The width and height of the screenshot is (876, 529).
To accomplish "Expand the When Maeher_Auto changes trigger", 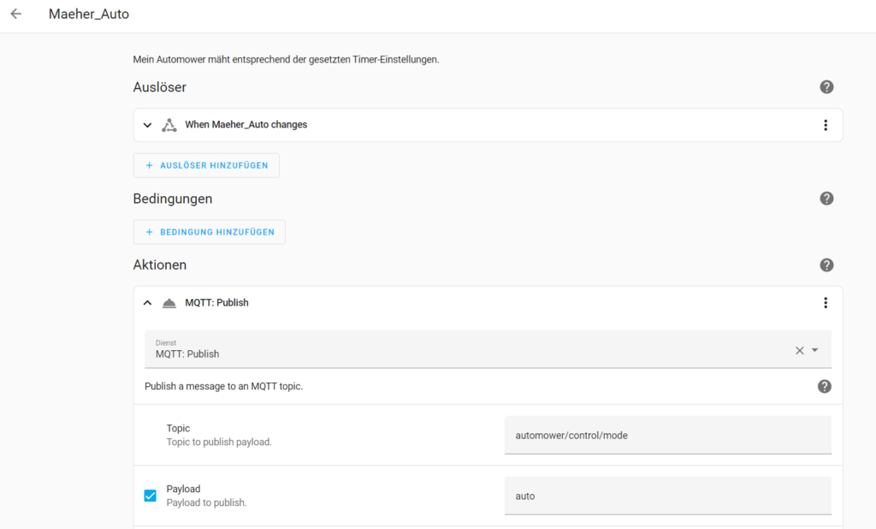I will 147,125.
